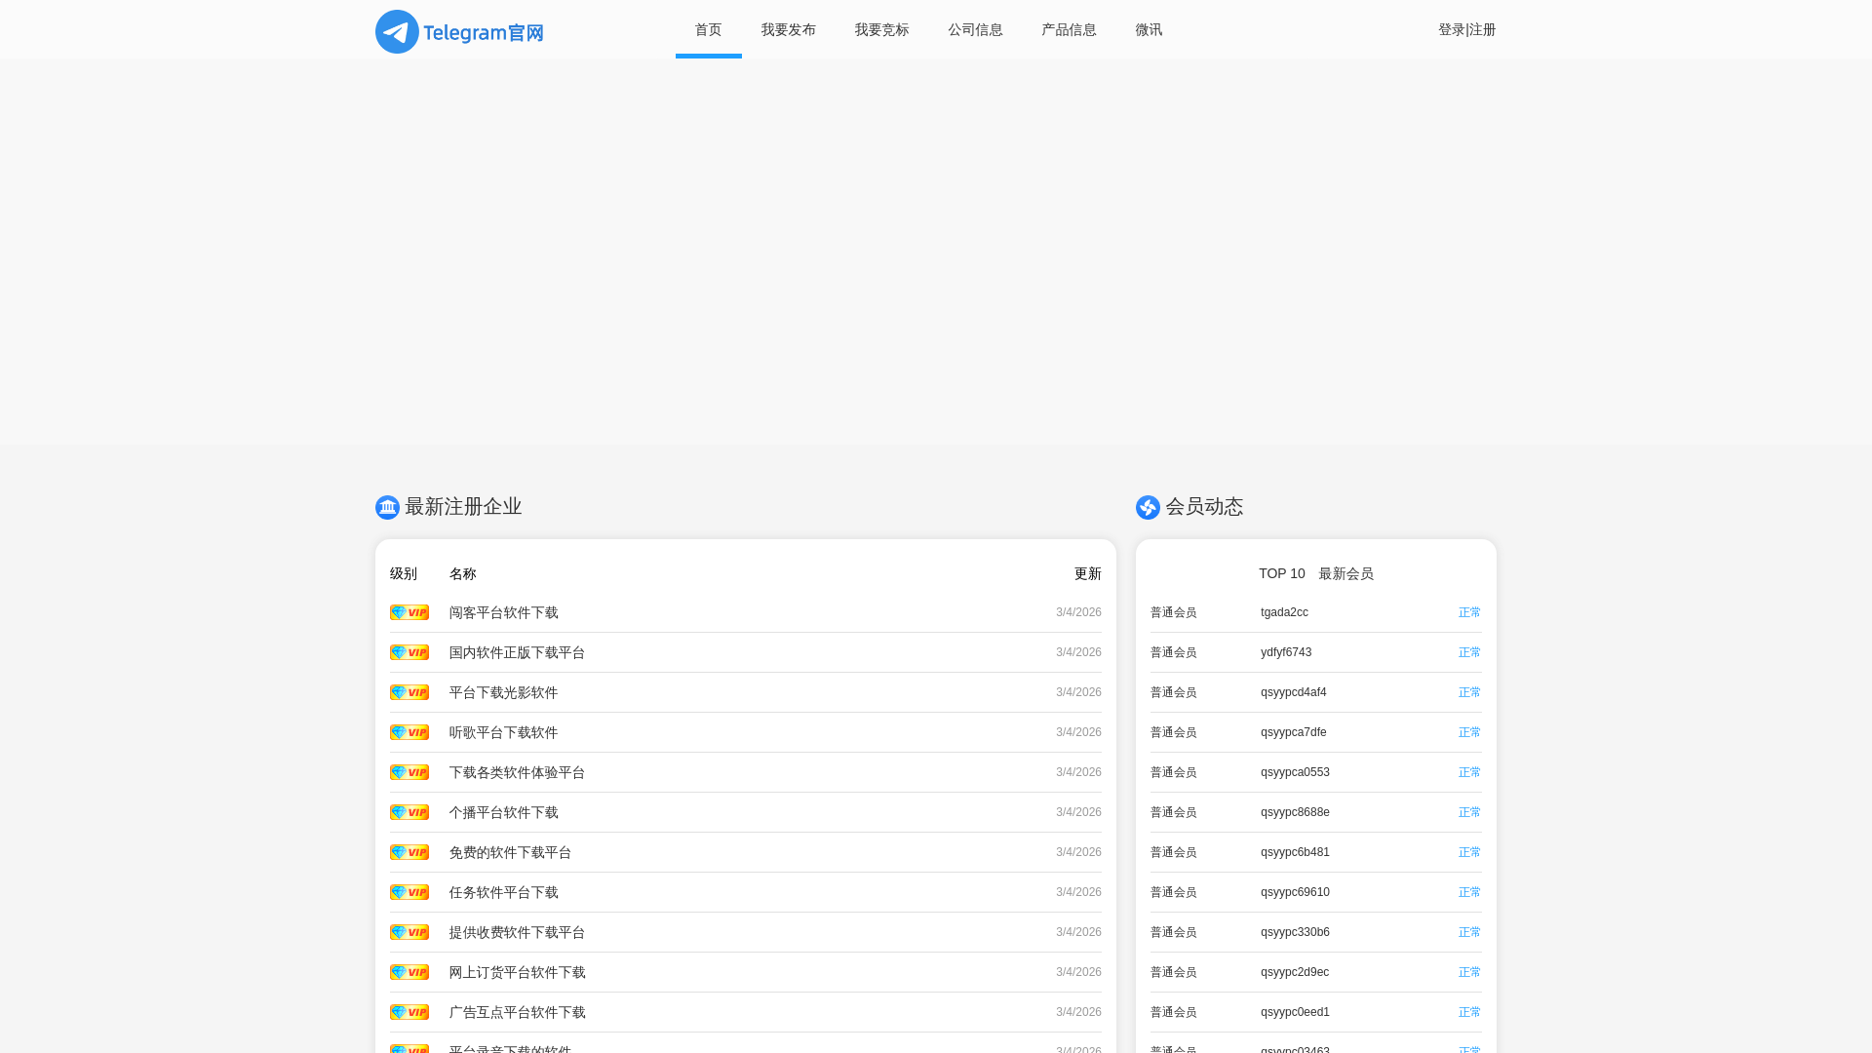Image resolution: width=1872 pixels, height=1053 pixels.
Task: Click VIP badge for 提供收费软件下载平台
Action: [x=409, y=932]
